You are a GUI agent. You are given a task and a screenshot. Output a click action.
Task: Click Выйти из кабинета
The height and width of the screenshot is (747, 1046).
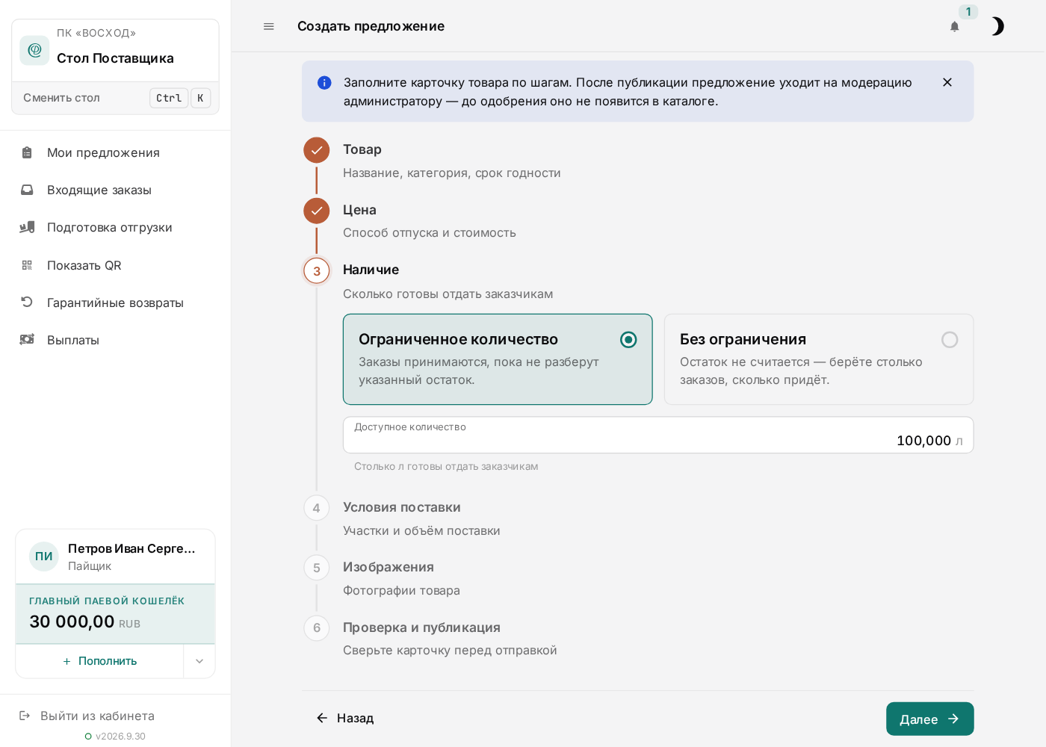[x=87, y=716]
